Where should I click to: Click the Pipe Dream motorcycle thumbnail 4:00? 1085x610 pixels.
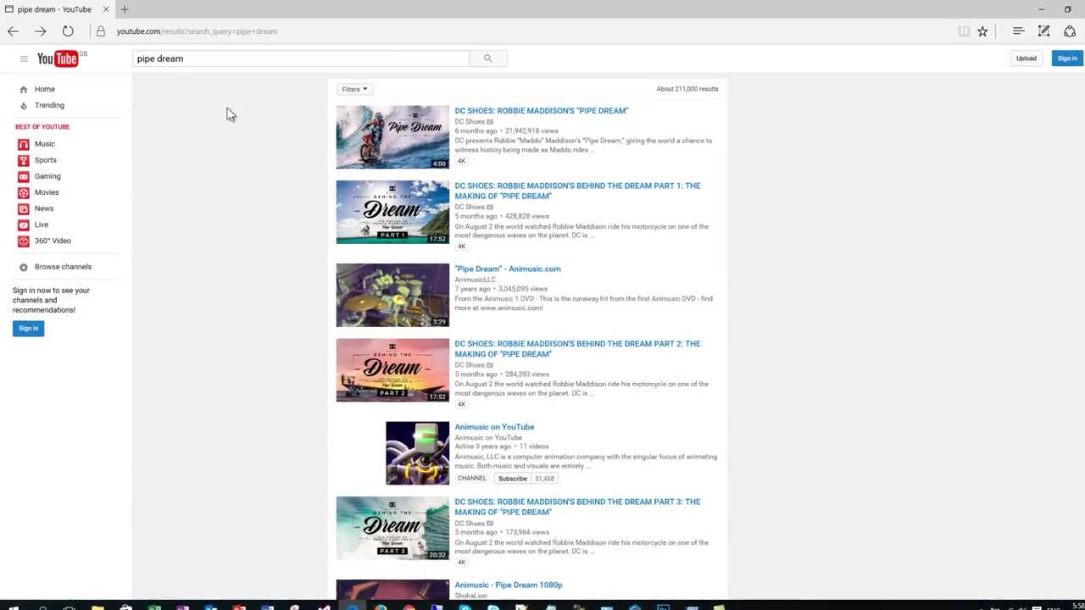click(392, 137)
